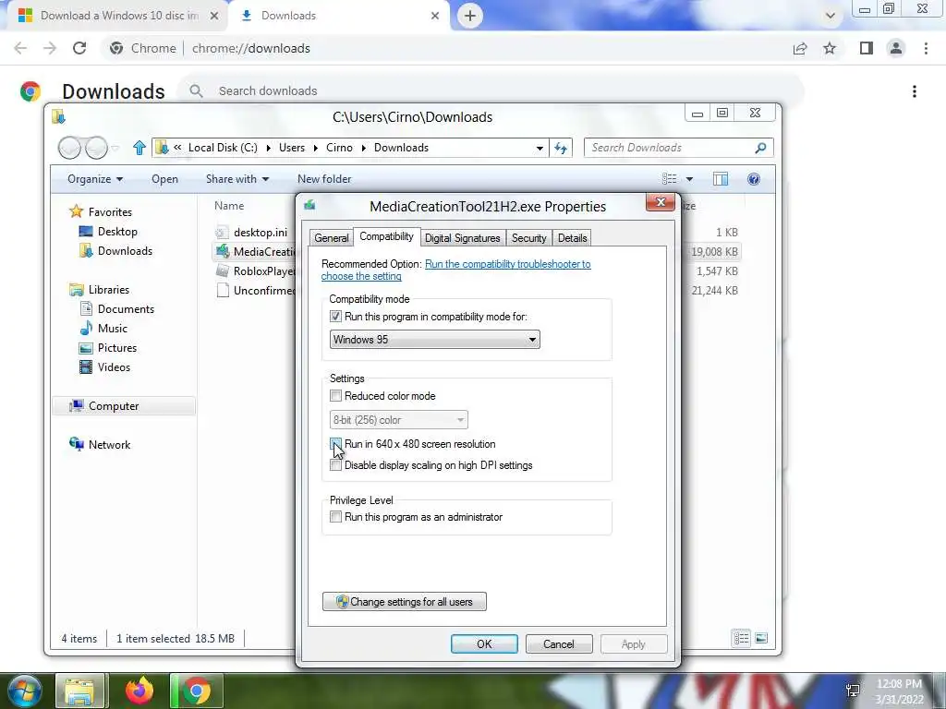946x709 pixels.
Task: Uncheck Run this program in compatibility mode
Action: [335, 317]
